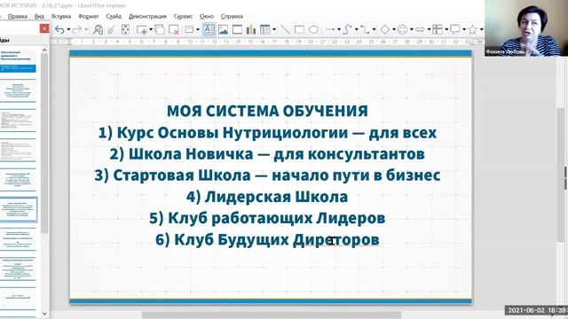Click the Delete Slide icon
Image resolution: width=568 pixels, height=319 pixels.
174,29
